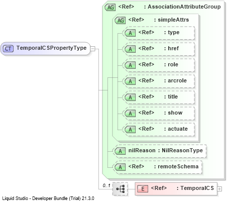Select the sequence compositor icon
The width and height of the screenshot is (227, 201).
click(120, 189)
